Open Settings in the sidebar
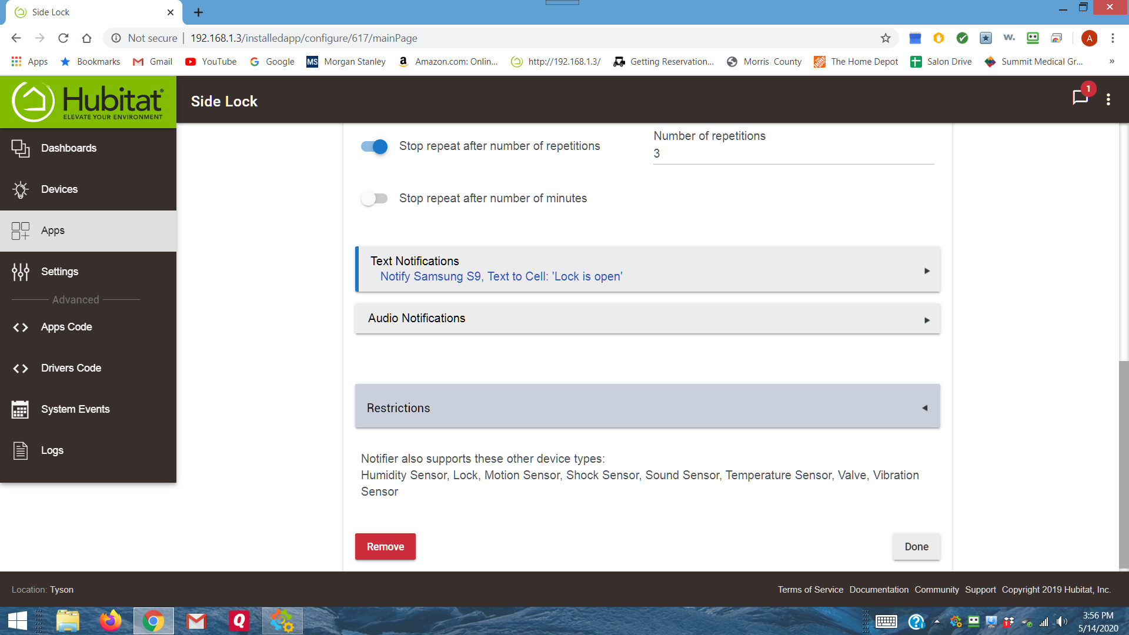The image size is (1129, 635). [88, 272]
